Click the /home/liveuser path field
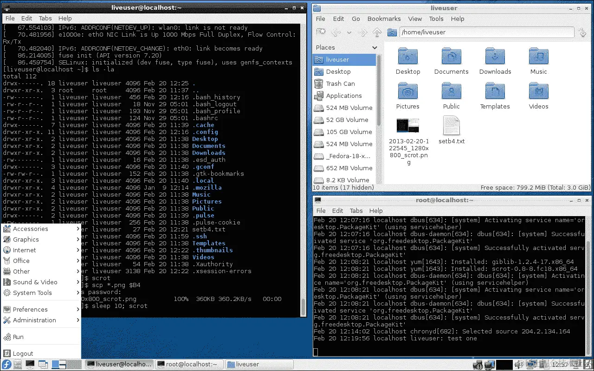This screenshot has width=594, height=371. 487,32
